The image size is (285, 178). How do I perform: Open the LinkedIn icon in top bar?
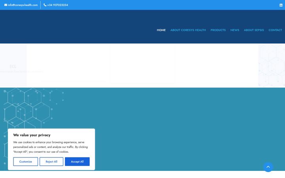coord(281,5)
